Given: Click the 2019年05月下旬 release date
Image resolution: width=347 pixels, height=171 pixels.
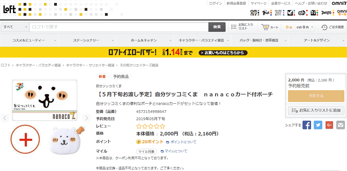Looking at the screenshot, I should pyautogui.click(x=151, y=119).
